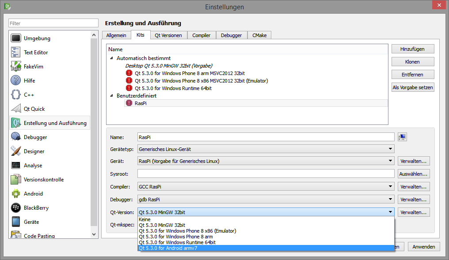Close the Qt-Version dropdown arrow

pos(390,212)
